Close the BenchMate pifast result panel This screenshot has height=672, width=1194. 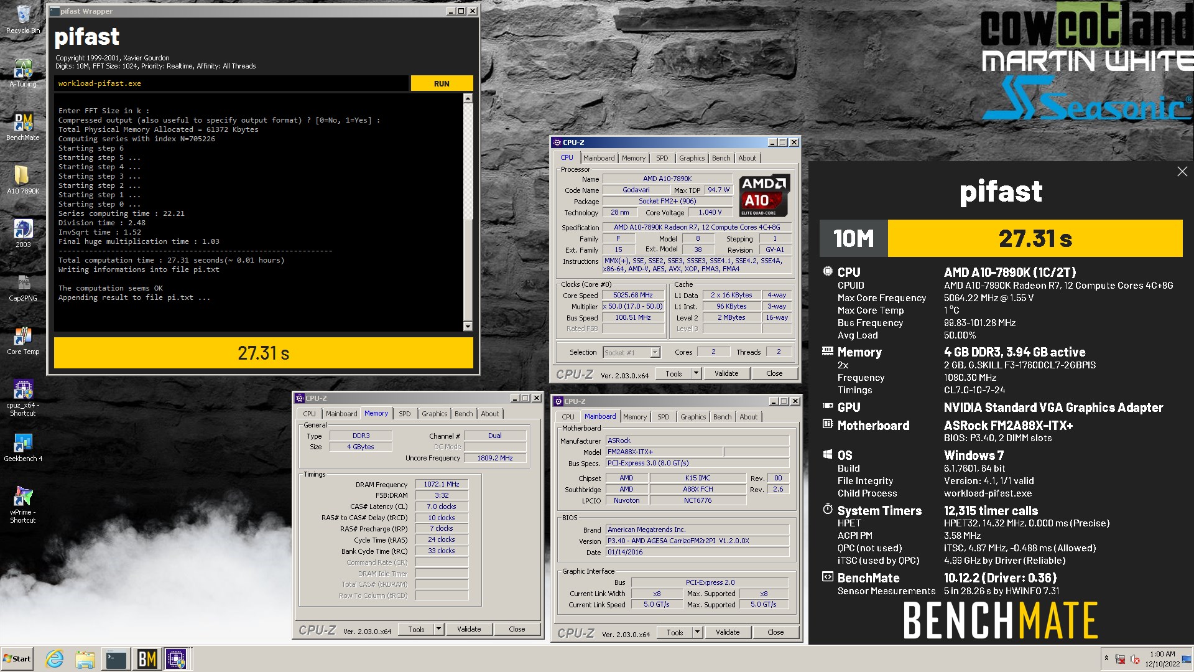pos(1182,172)
